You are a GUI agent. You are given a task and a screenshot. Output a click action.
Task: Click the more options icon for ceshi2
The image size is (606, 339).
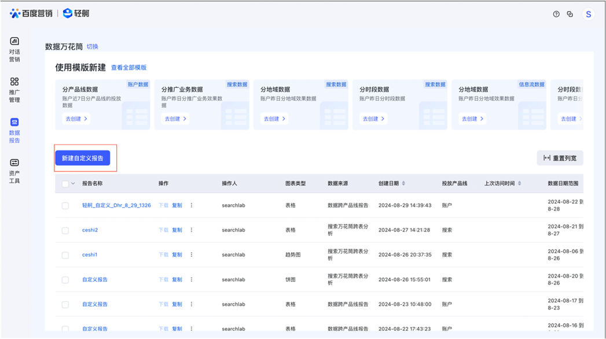(x=192, y=230)
